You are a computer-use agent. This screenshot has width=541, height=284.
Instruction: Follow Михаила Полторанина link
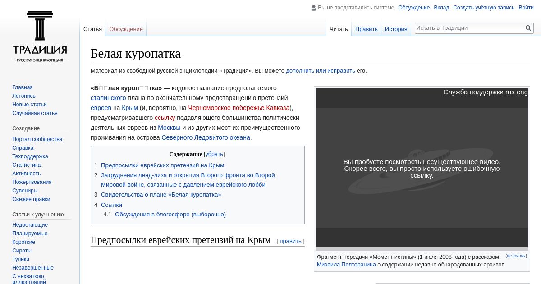coord(346,265)
